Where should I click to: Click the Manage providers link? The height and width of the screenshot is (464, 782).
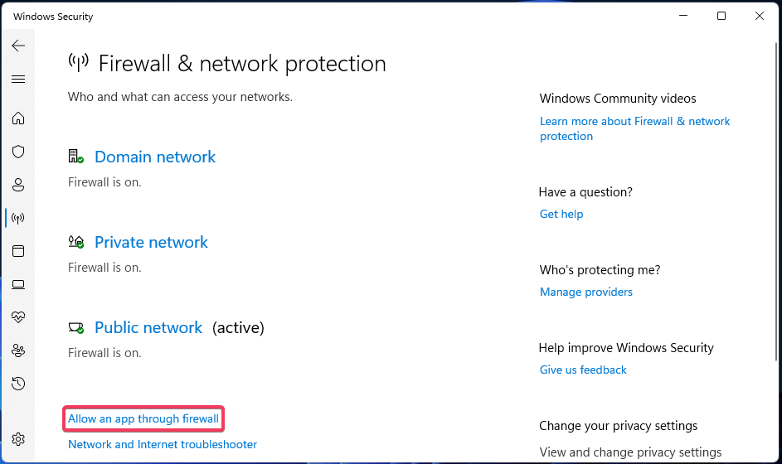click(585, 292)
